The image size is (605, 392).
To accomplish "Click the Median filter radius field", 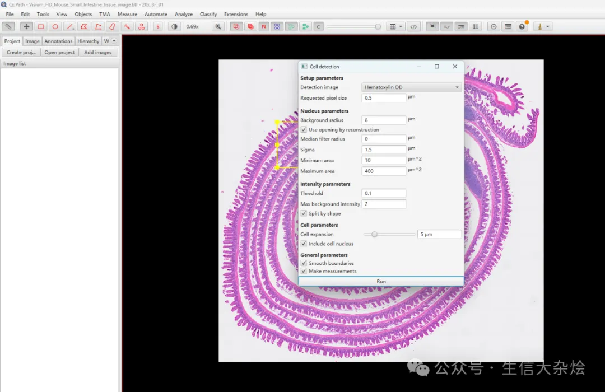I will tap(384, 138).
